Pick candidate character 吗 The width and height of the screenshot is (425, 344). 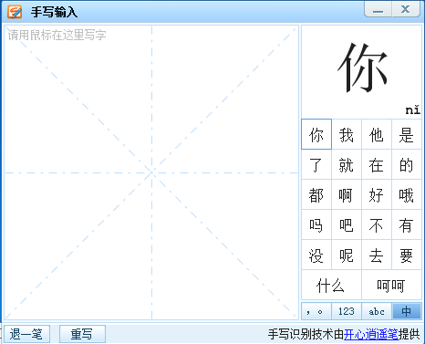pos(316,224)
